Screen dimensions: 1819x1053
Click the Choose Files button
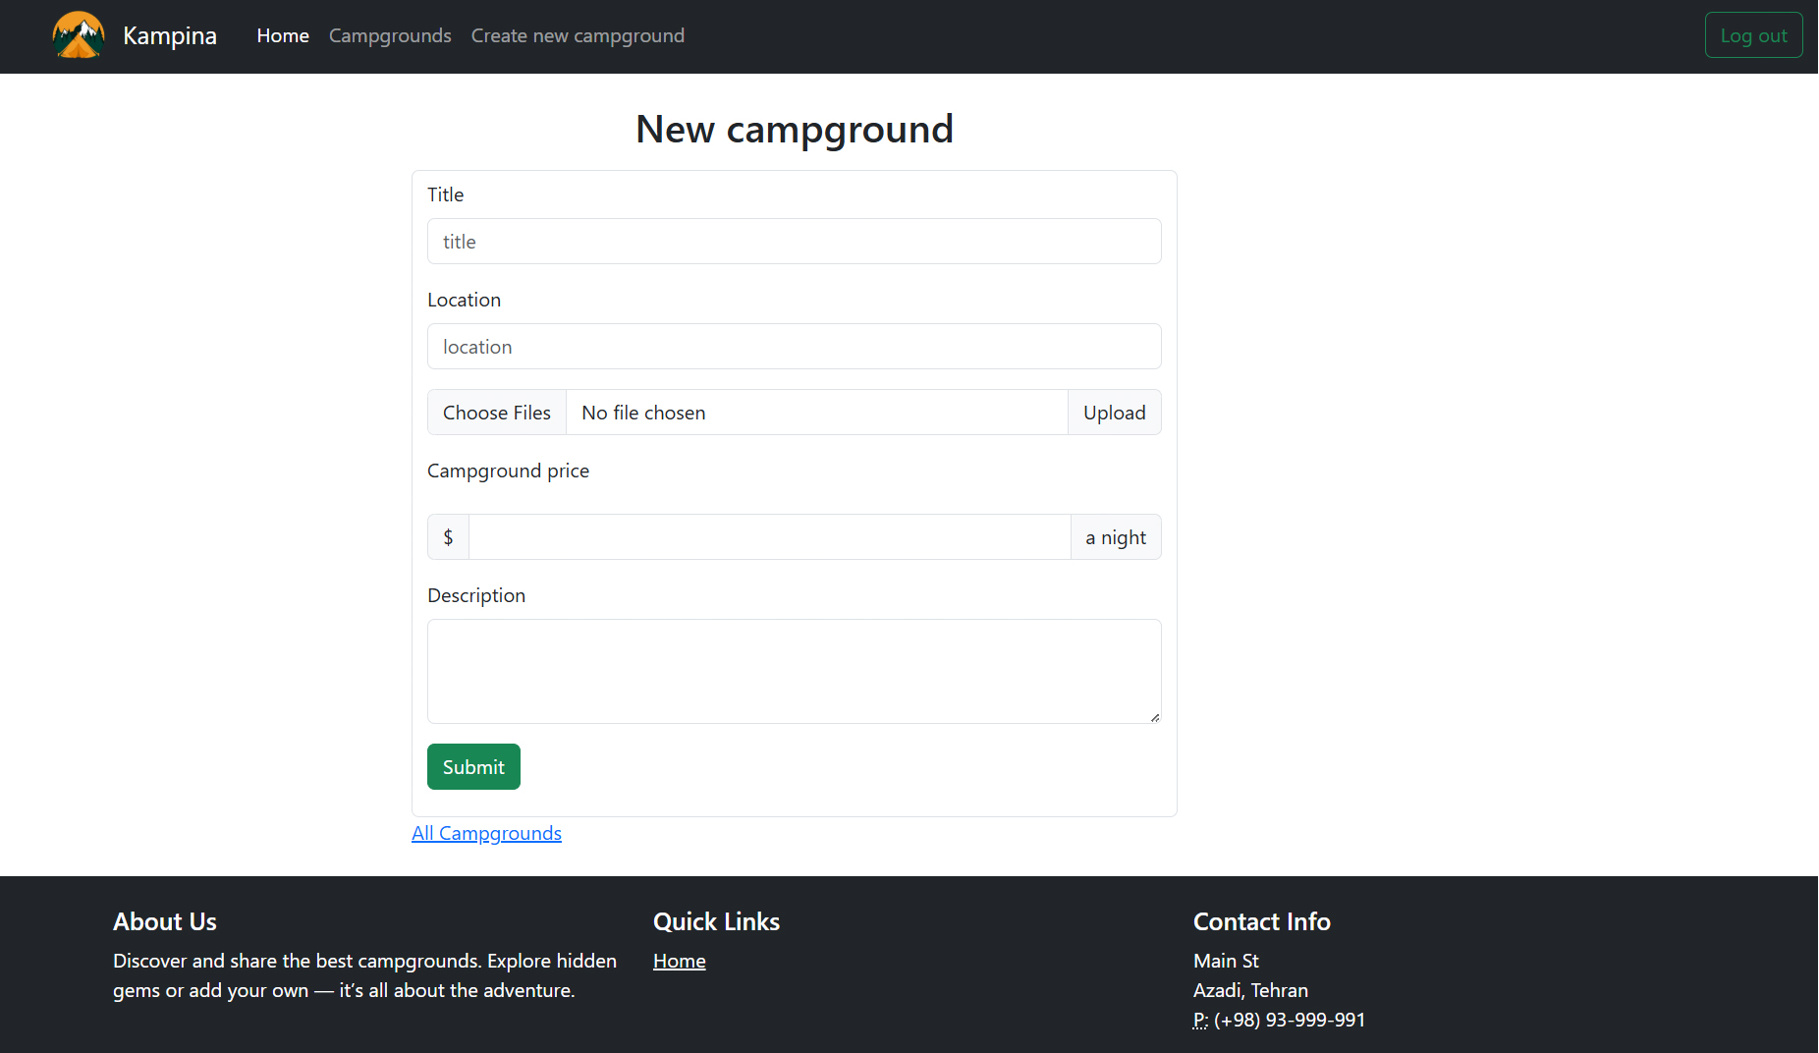point(497,413)
